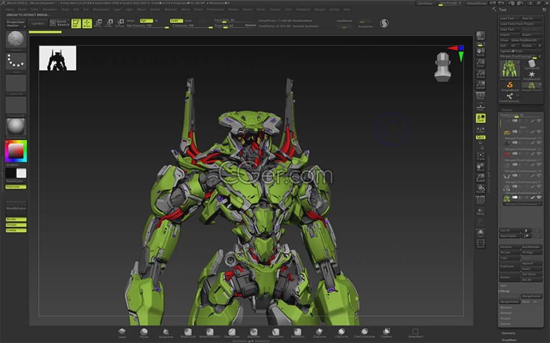Click the Xpose icon
Image resolution: width=550 pixels, height=343 pixels.
(x=481, y=244)
